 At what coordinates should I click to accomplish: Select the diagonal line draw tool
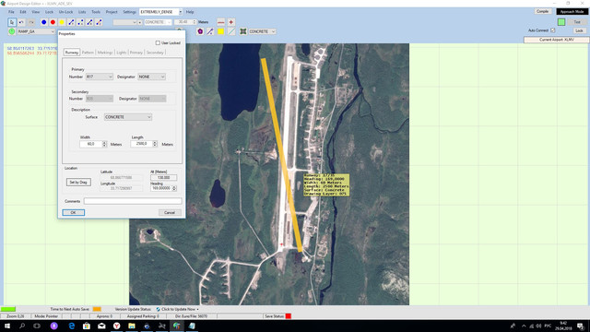[x=210, y=31]
